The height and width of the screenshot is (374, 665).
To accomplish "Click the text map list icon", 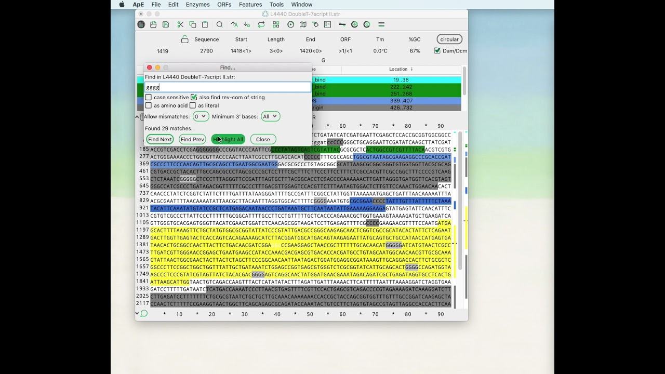I will pos(328,24).
